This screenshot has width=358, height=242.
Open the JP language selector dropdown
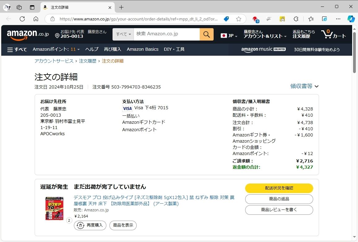click(229, 36)
